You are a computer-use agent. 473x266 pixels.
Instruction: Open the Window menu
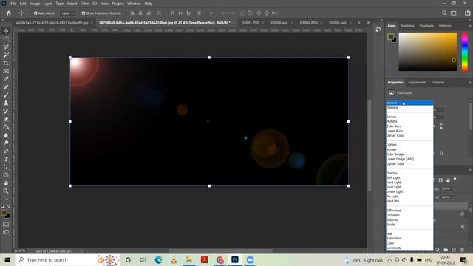[x=134, y=4]
